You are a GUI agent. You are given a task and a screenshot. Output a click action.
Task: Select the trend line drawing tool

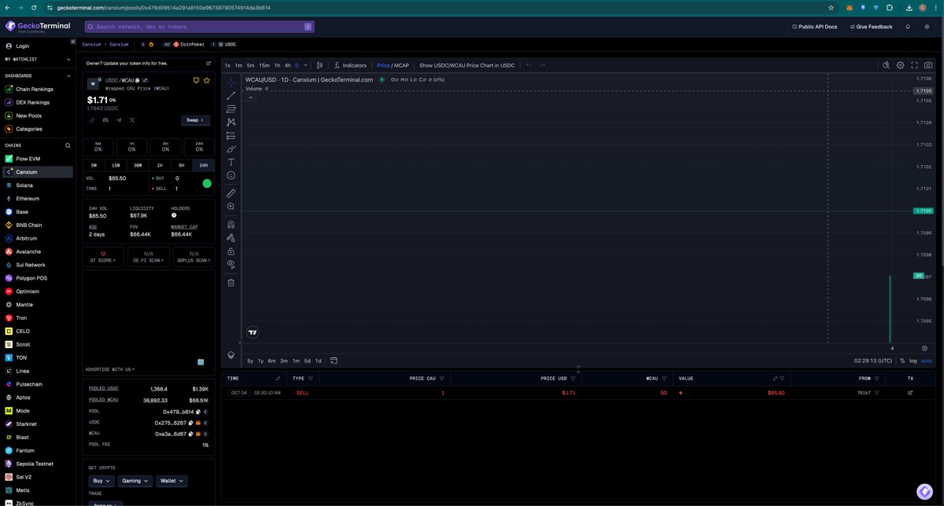click(x=231, y=96)
